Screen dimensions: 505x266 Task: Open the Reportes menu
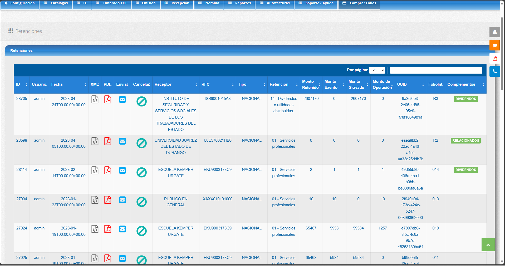click(239, 3)
